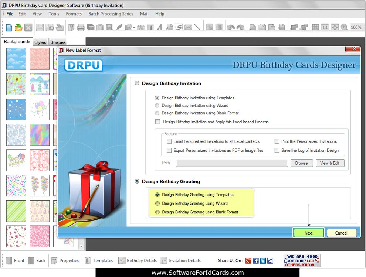
Task: Switch to the Styles tab
Action: [40, 42]
